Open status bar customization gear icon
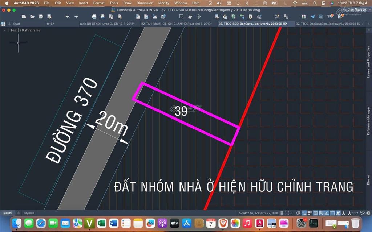372x232 pixels. point(368,213)
